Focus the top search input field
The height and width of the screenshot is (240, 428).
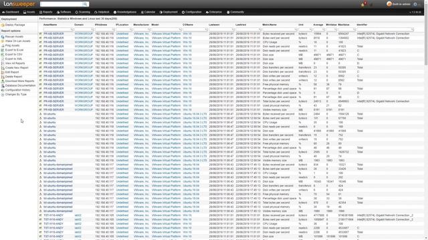62,4
